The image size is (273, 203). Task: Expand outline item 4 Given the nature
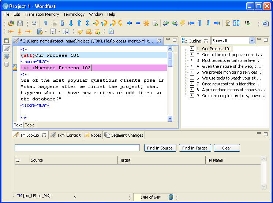192,66
